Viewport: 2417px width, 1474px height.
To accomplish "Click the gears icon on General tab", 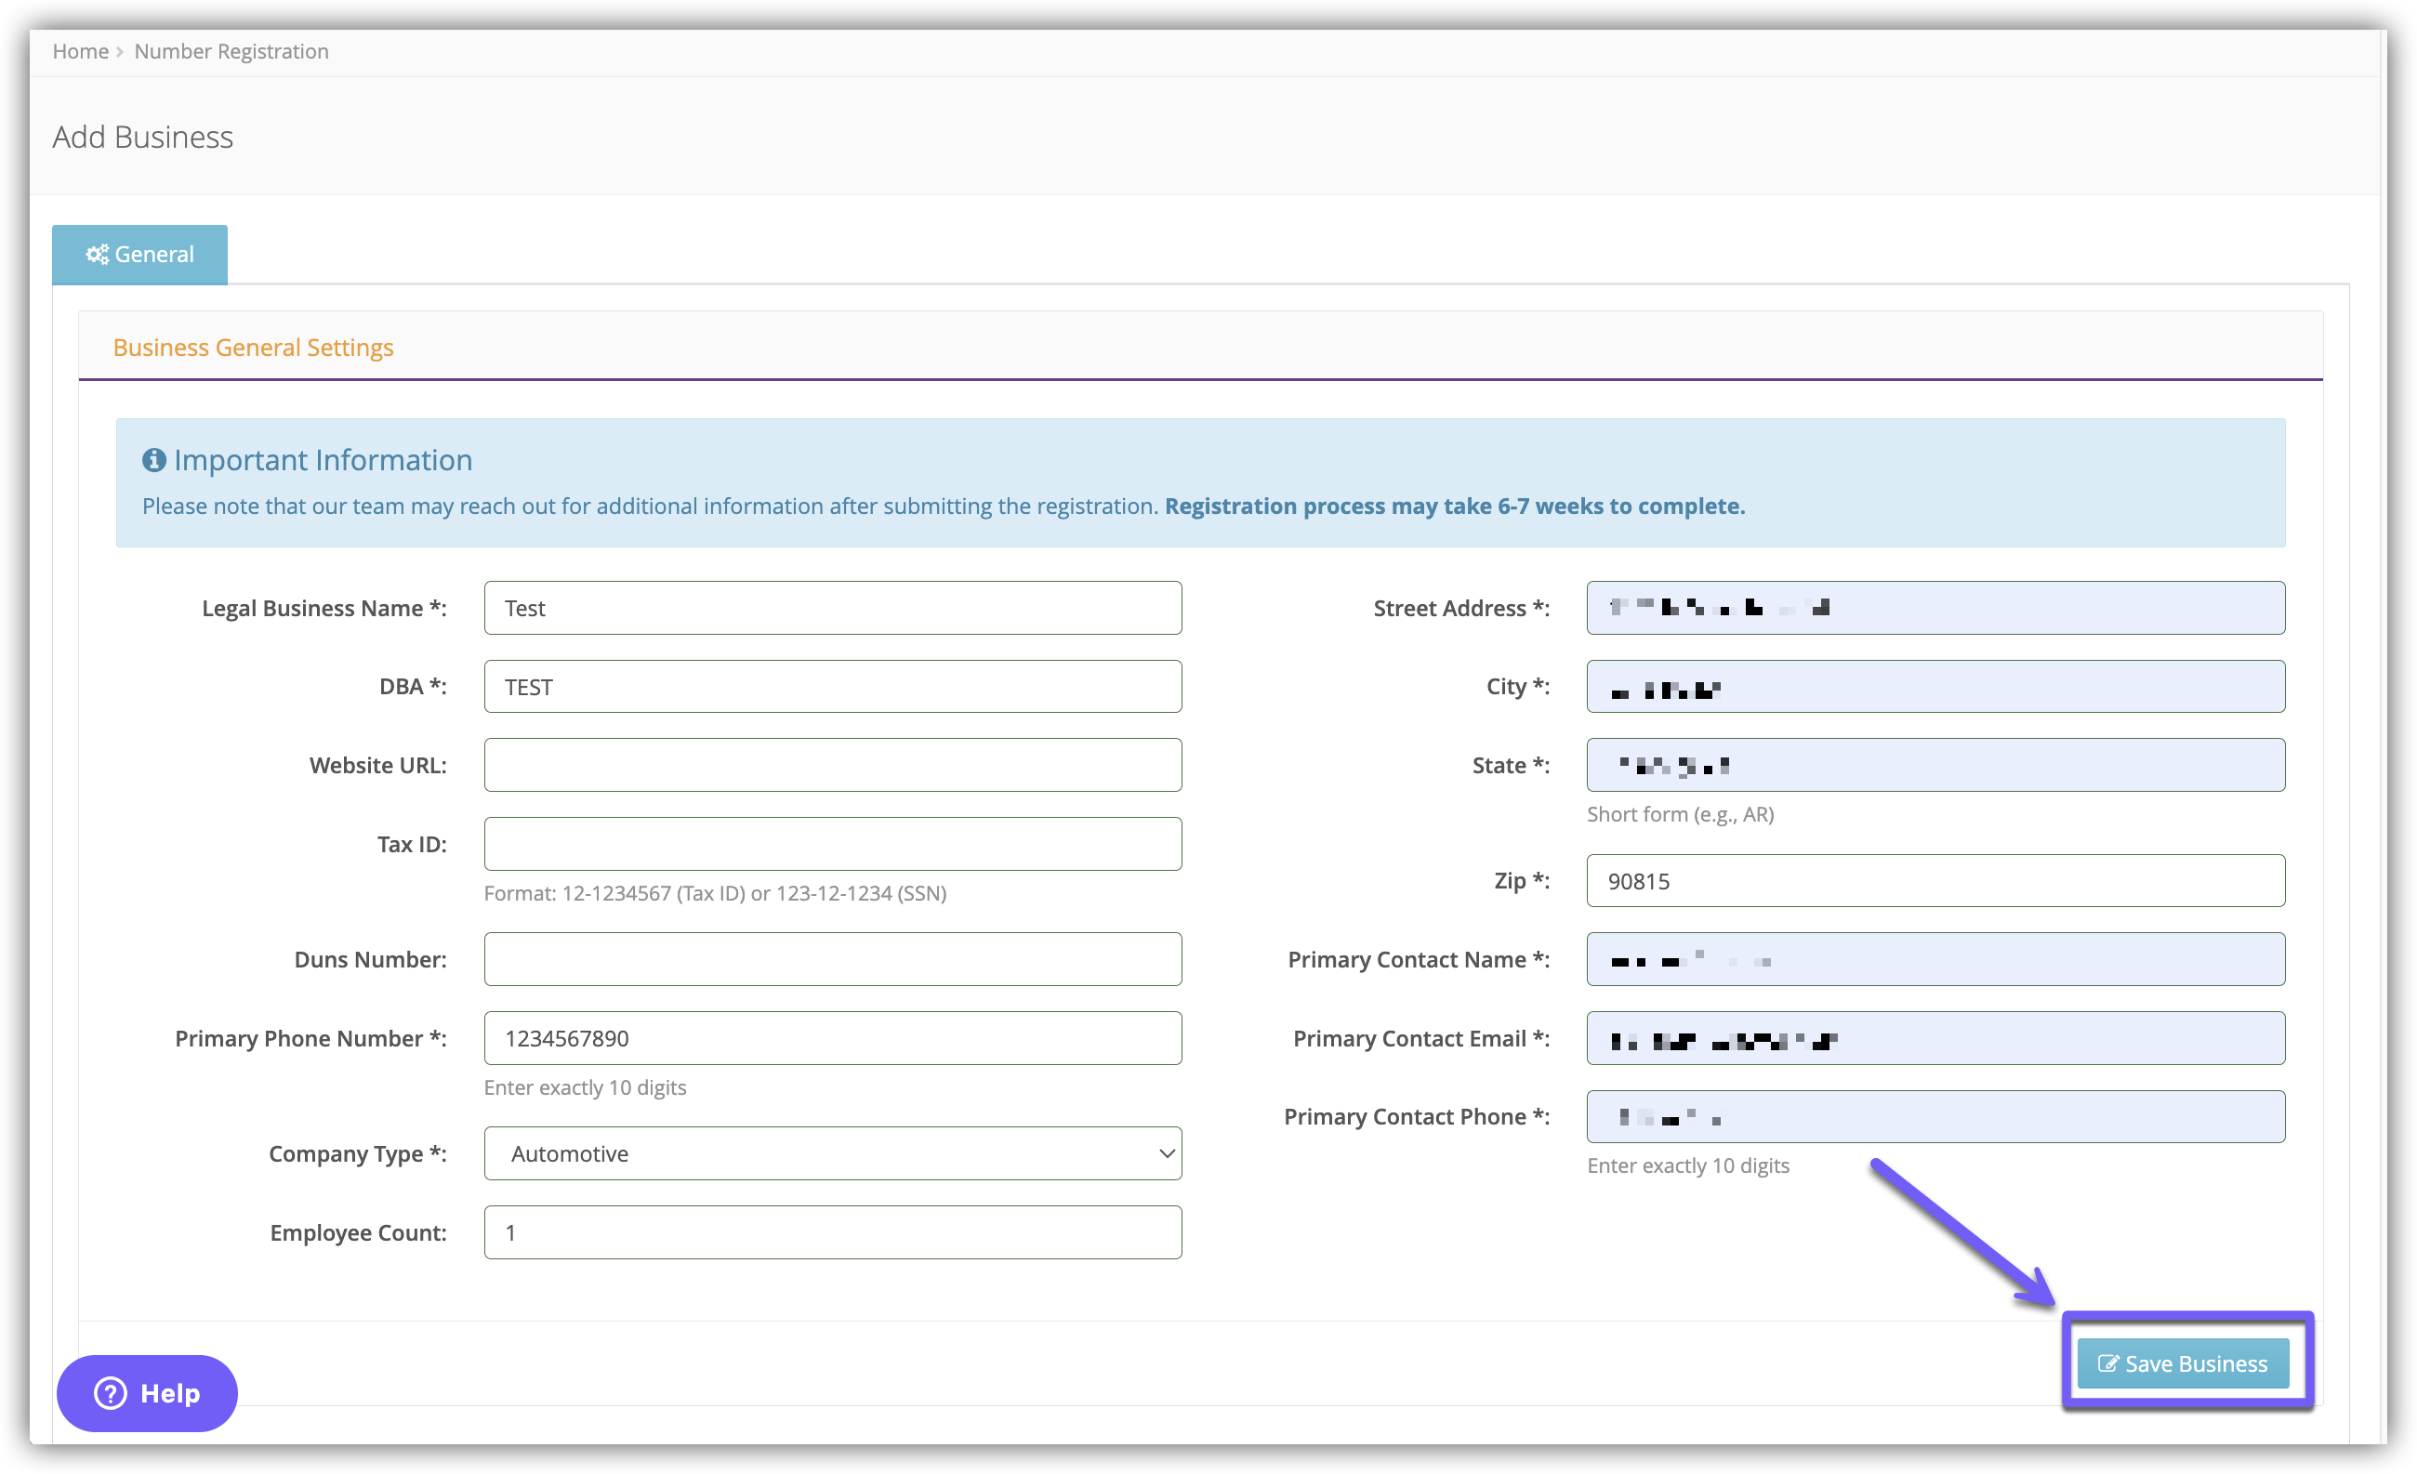I will pyautogui.click(x=96, y=254).
